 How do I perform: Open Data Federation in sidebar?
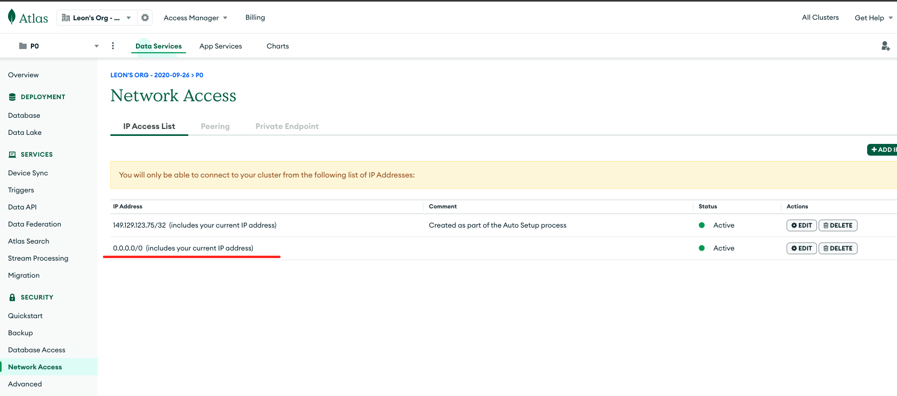click(35, 224)
